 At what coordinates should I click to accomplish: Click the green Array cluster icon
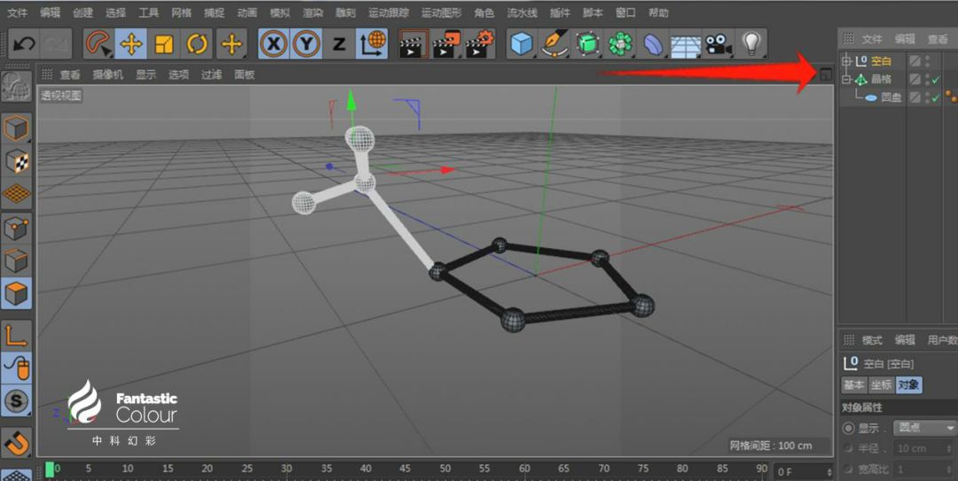click(621, 44)
